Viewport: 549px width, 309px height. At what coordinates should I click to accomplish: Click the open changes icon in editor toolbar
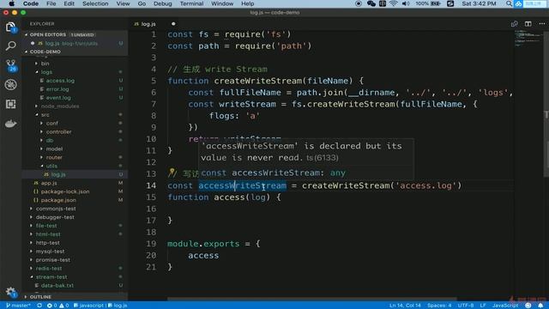click(x=514, y=24)
